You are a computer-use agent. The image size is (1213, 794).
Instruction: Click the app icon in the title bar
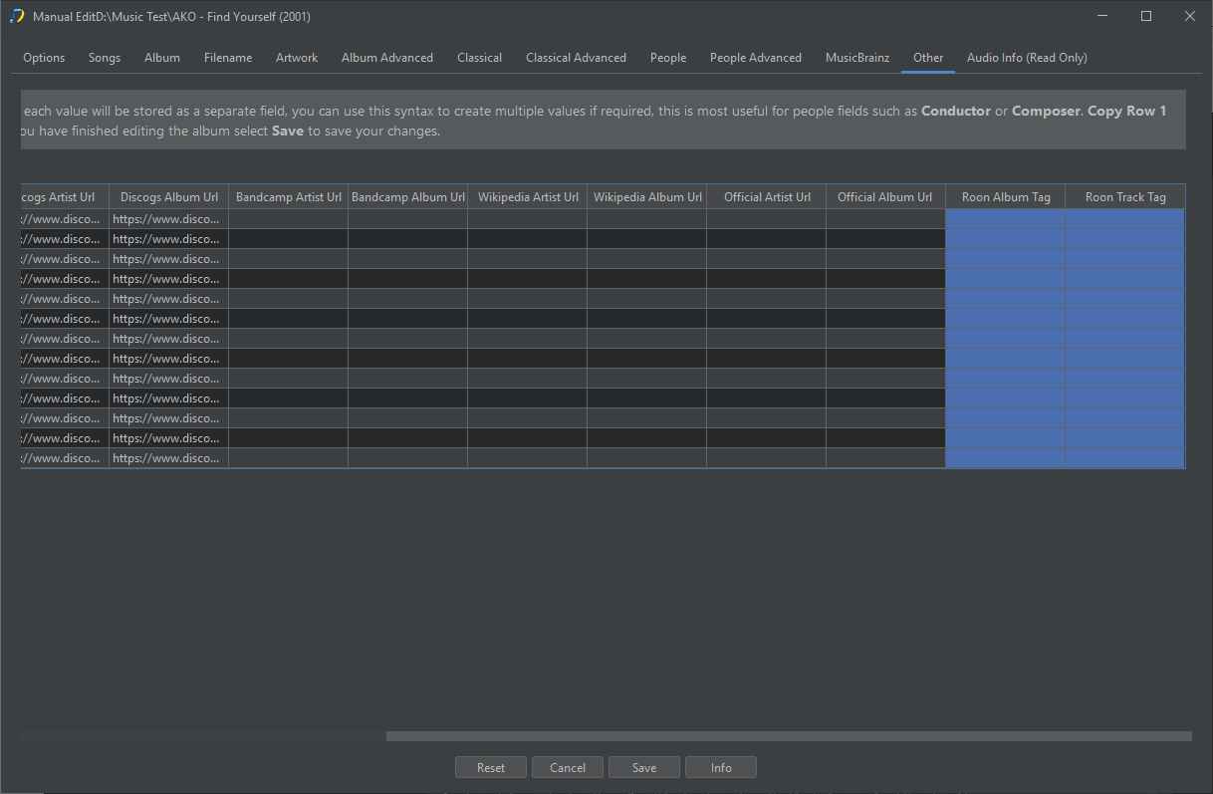pos(16,17)
